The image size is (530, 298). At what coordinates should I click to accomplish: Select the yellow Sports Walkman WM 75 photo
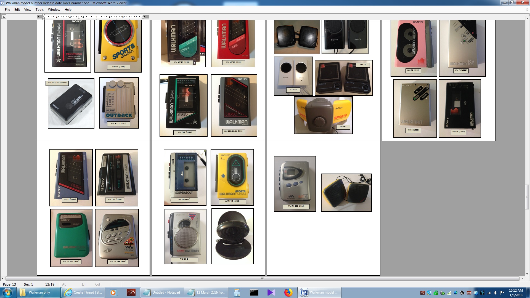click(x=118, y=46)
